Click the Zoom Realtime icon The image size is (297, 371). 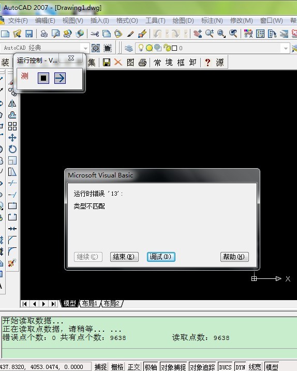210,34
